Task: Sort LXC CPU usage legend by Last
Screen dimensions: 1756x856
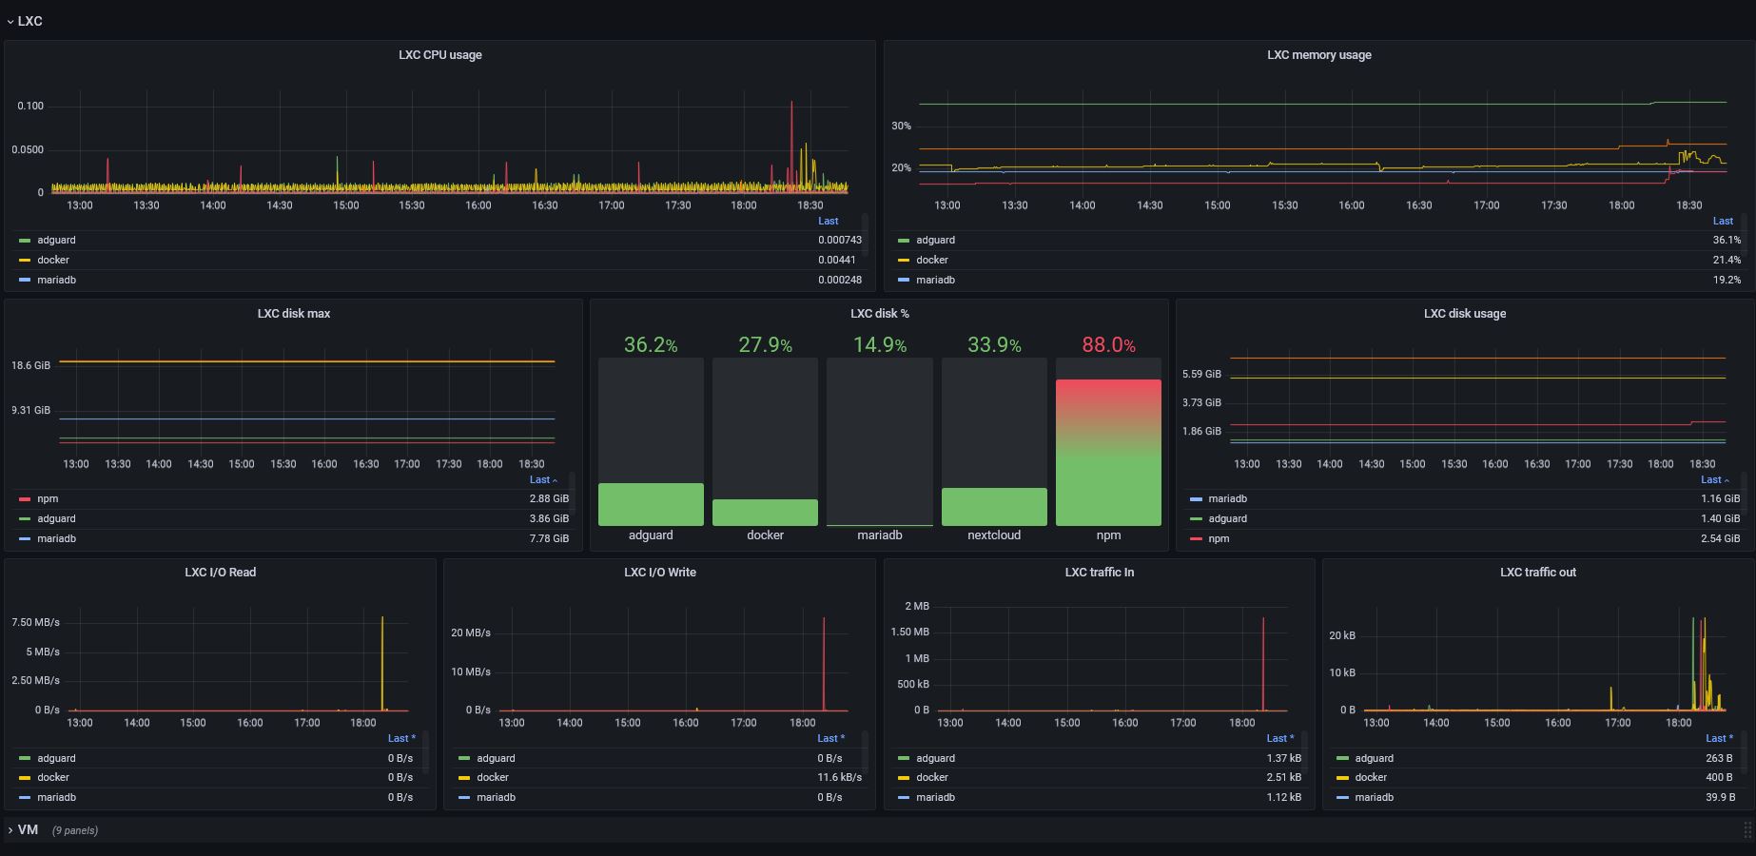Action: [828, 221]
